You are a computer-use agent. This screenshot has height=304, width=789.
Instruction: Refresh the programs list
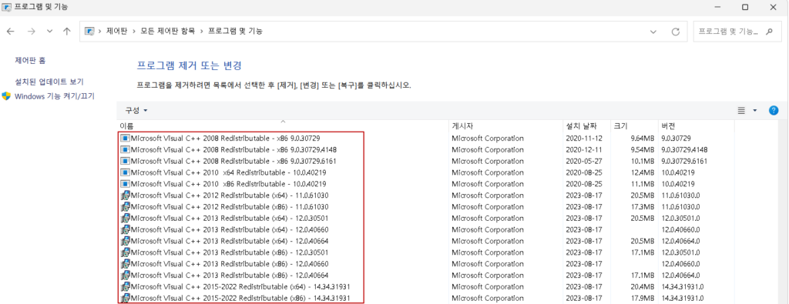(676, 31)
